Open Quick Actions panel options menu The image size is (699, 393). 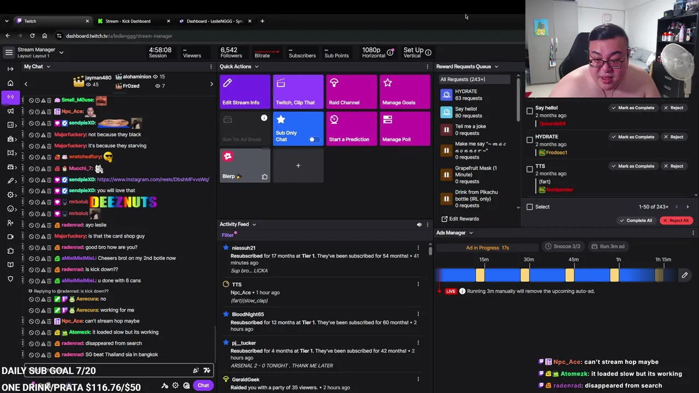[x=428, y=67]
